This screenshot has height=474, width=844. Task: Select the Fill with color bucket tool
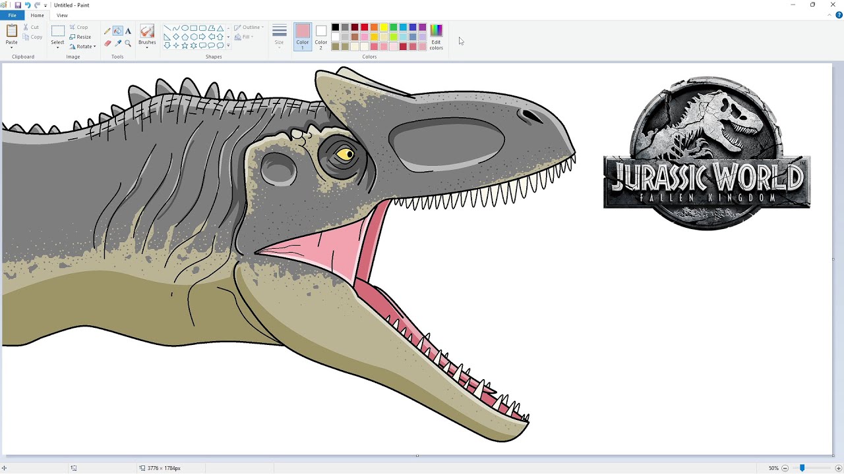coord(117,31)
